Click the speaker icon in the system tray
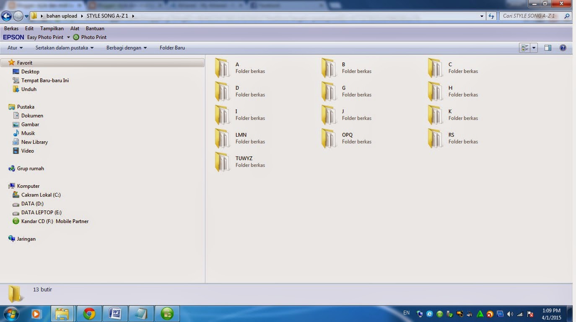The width and height of the screenshot is (576, 322). point(511,313)
